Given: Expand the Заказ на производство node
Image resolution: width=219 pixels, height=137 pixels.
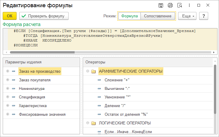Looking at the screenshot, I should coord(8,71).
